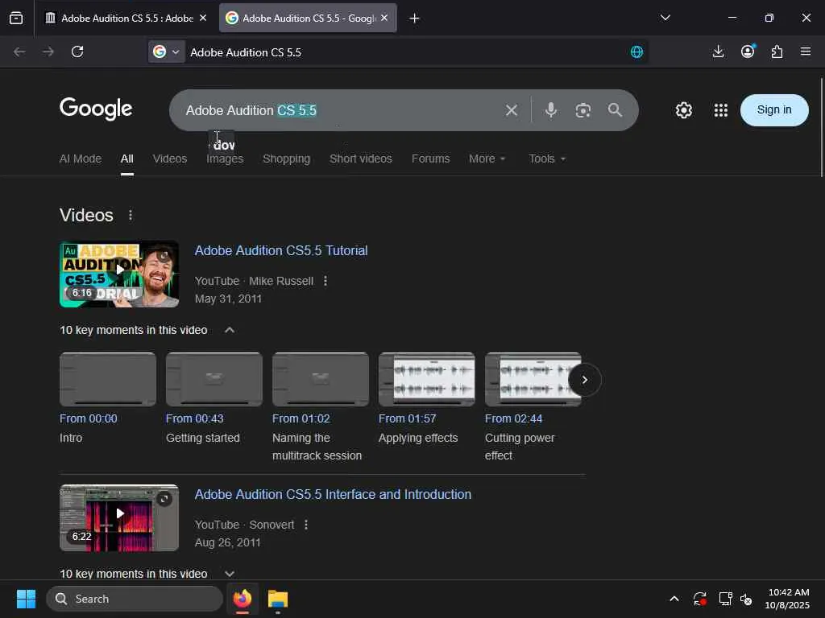Clear the Google search query
The width and height of the screenshot is (825, 618).
[512, 110]
